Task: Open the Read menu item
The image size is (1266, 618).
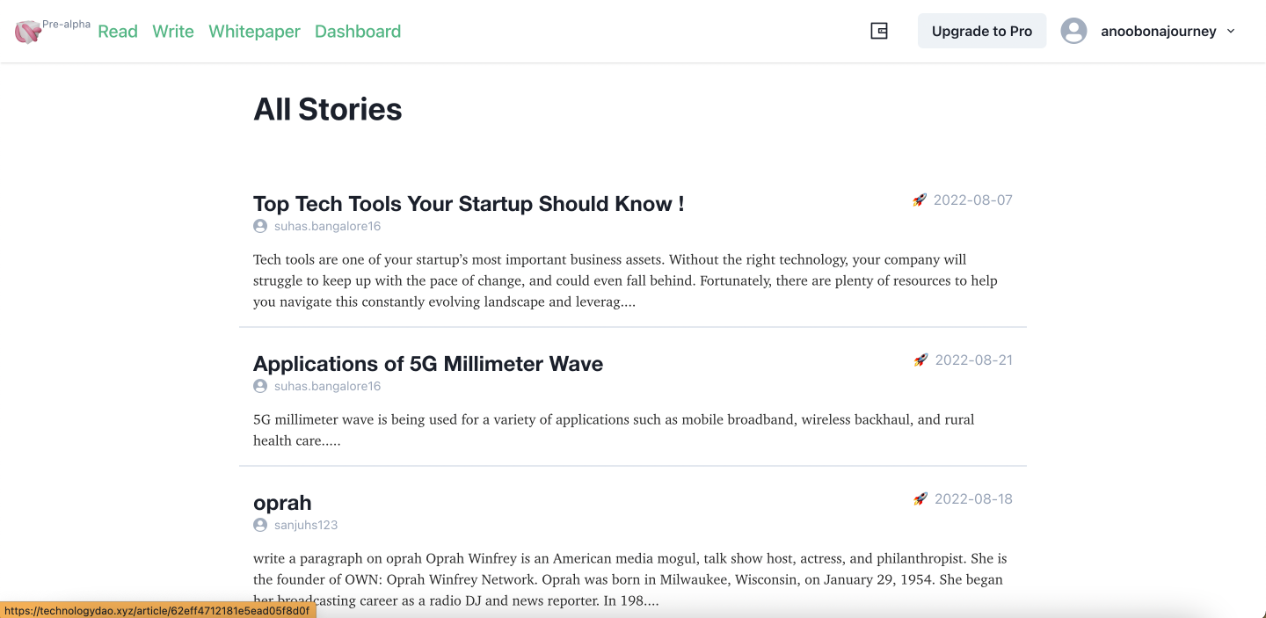Action: [118, 32]
